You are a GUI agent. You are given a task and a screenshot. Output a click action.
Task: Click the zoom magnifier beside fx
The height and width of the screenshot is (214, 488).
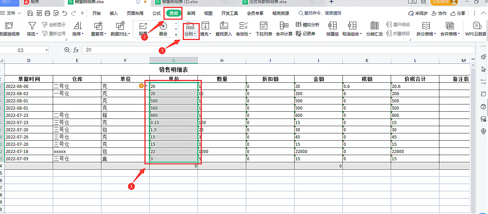pos(67,50)
